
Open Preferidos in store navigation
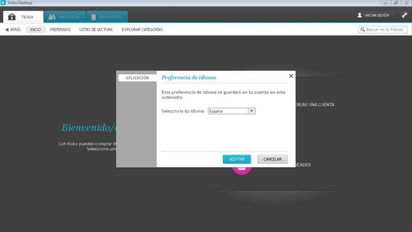coord(60,30)
